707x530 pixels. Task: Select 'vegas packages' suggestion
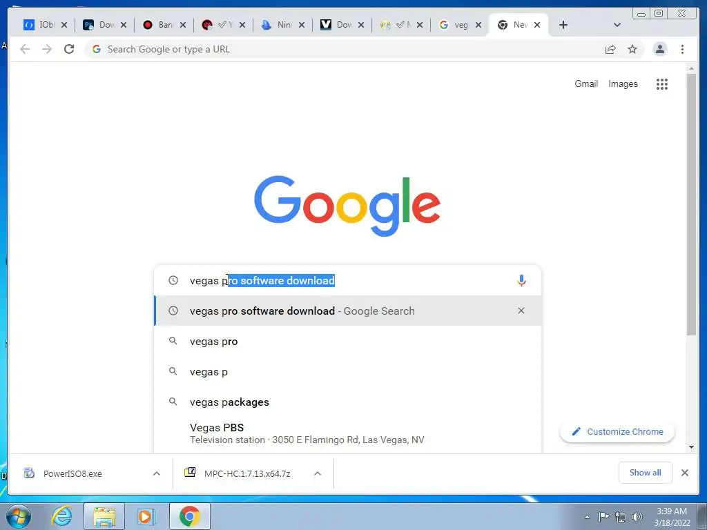[347, 402]
